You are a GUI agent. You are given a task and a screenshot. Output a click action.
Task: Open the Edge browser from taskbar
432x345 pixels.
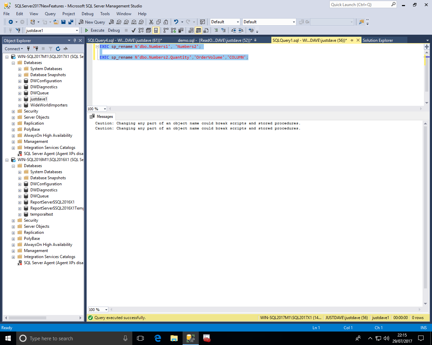click(x=158, y=338)
